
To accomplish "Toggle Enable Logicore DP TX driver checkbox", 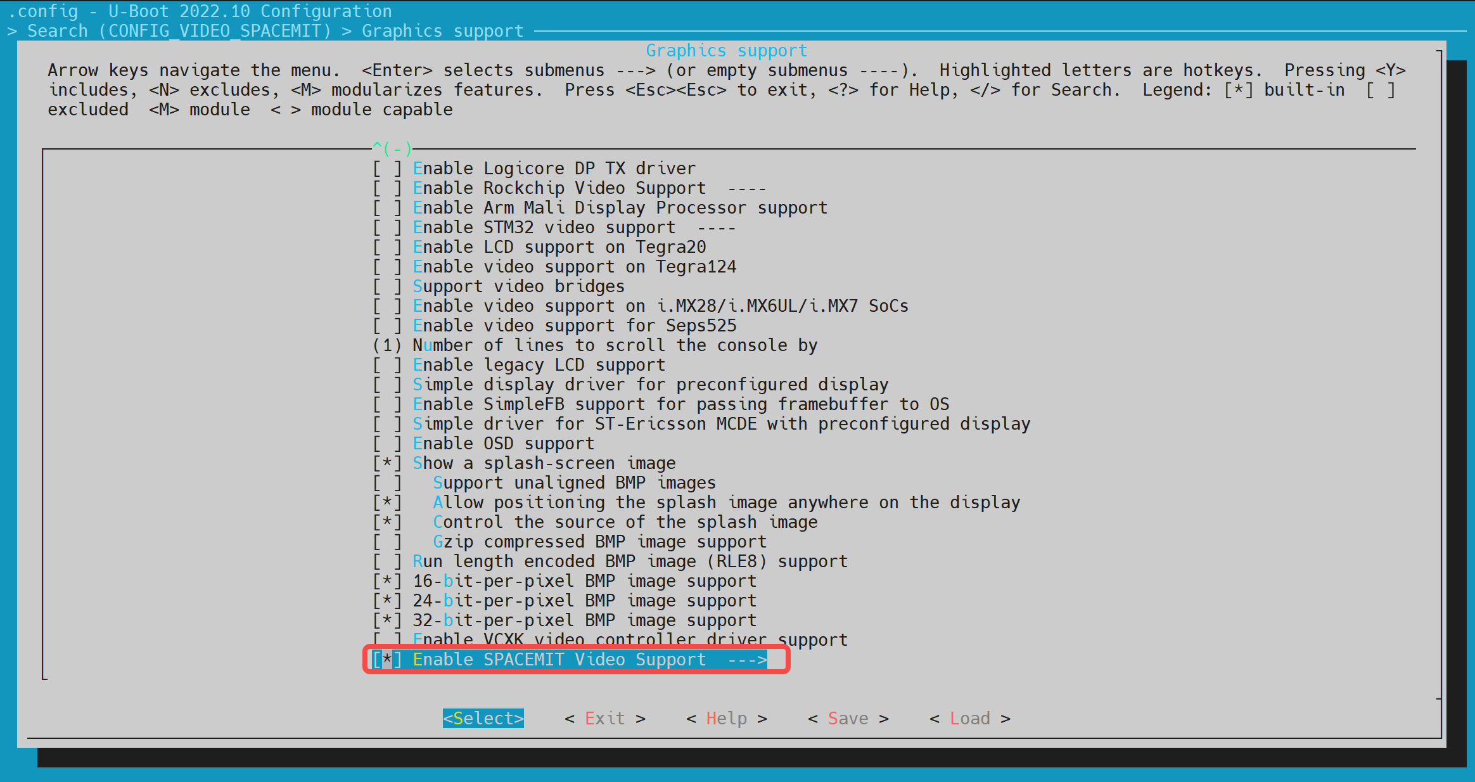I will coord(387,169).
